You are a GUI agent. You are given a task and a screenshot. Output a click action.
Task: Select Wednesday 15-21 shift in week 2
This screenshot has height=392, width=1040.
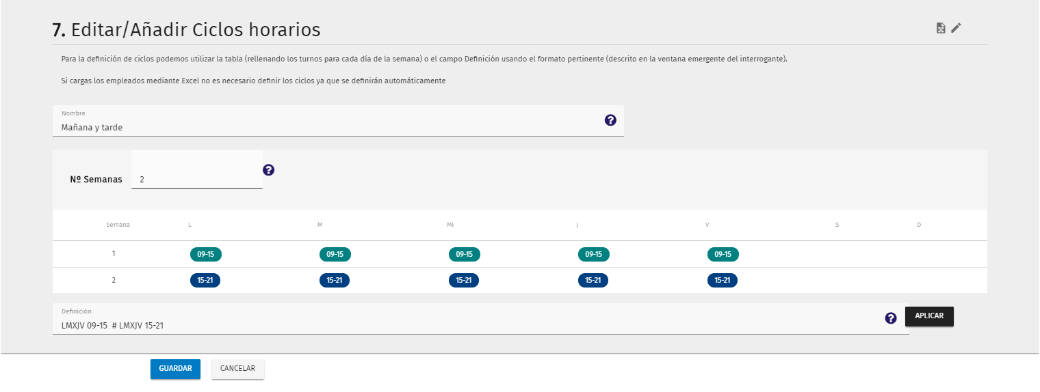coord(464,280)
